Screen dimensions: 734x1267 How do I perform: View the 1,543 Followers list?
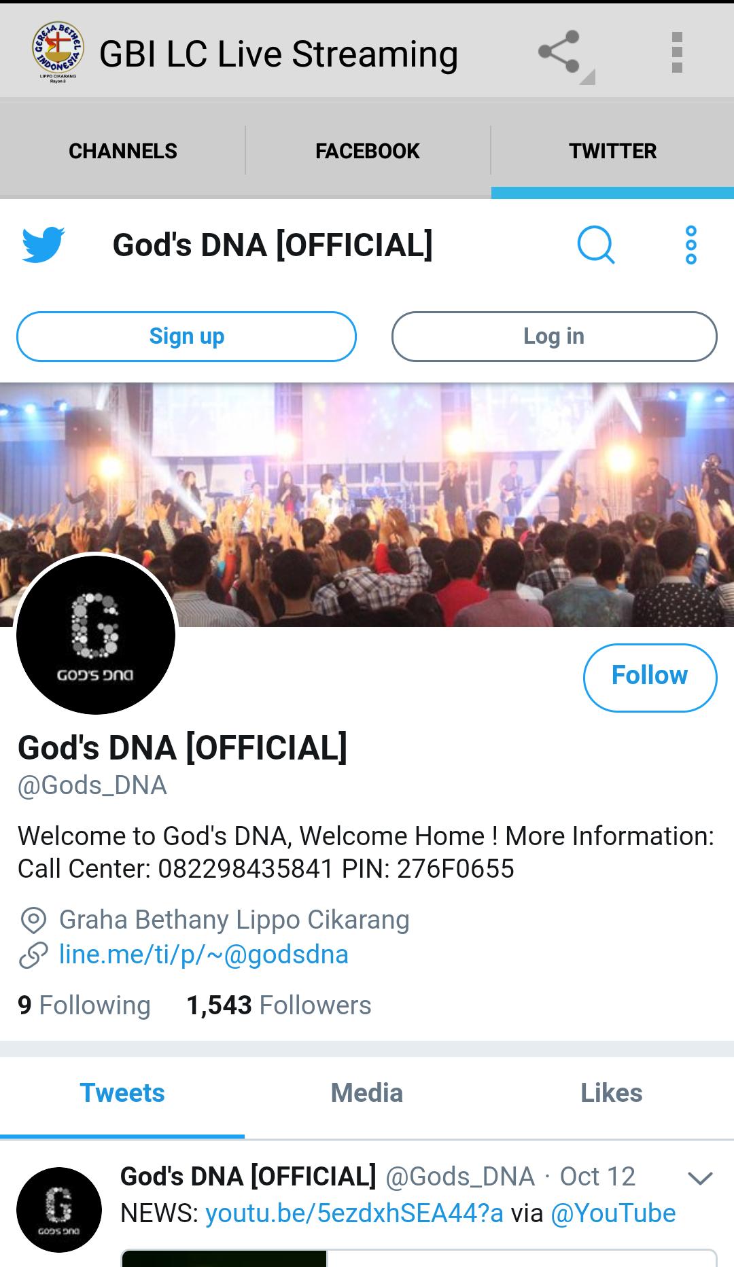tap(279, 1005)
